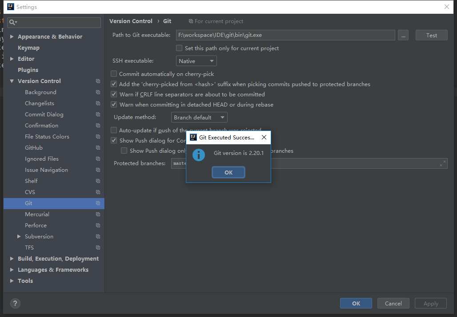Click the search magnifier icon in settings

click(x=13, y=22)
